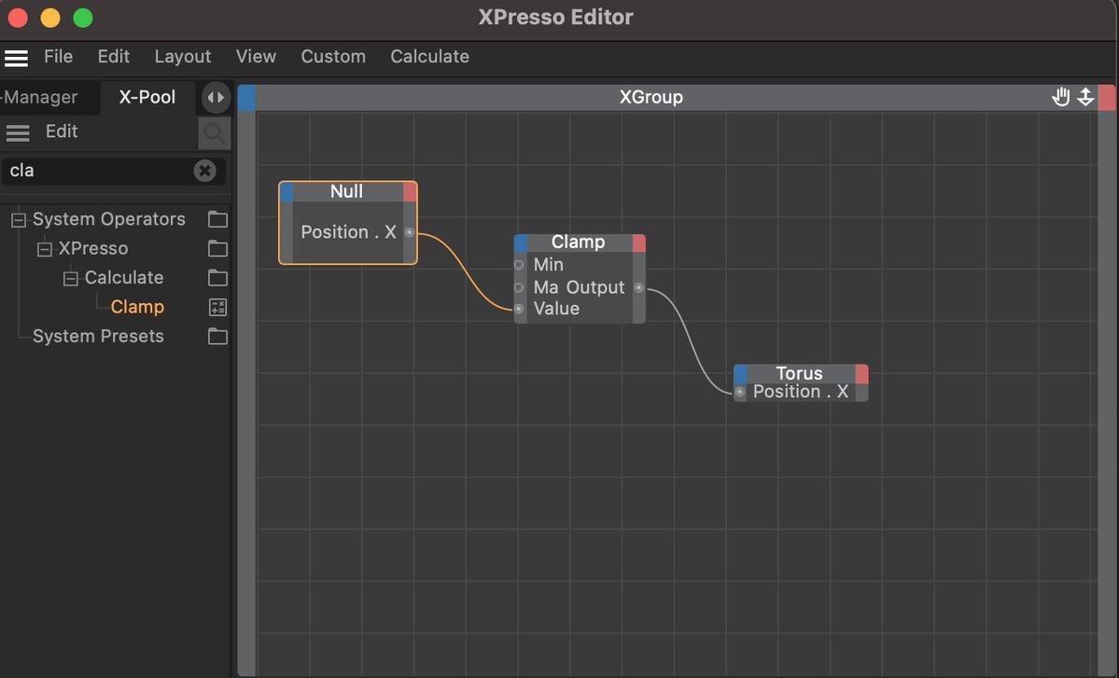Image resolution: width=1119 pixels, height=678 pixels.
Task: Clear the X-Pool search text
Action: 204,171
